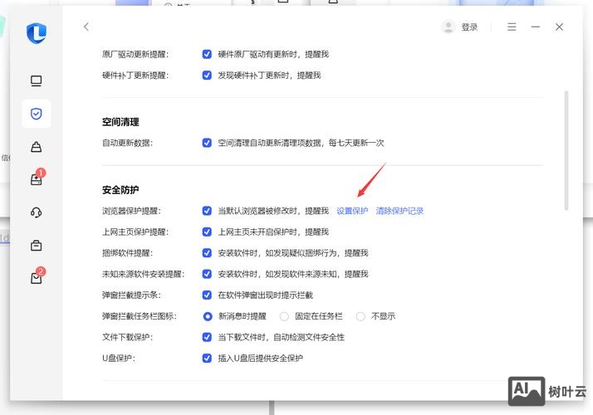593x415 pixels.
Task: Click the 弹窗拦截任务栏图标 label
Action: [140, 316]
